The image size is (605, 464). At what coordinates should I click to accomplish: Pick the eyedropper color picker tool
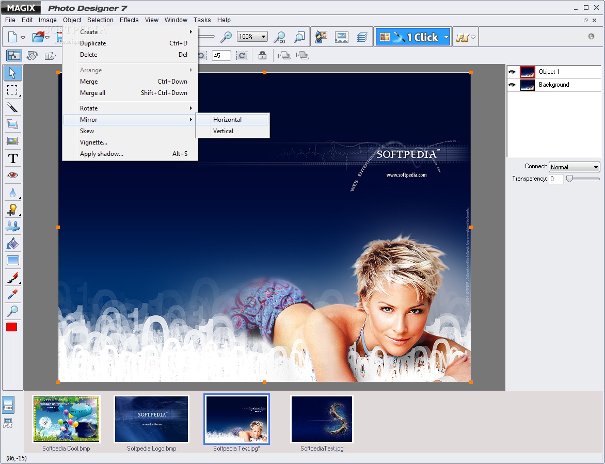[12, 294]
